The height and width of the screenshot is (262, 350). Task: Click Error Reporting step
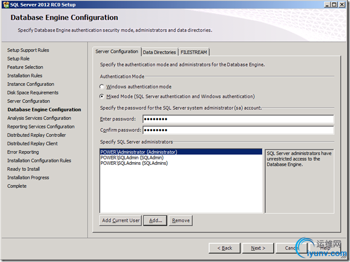23,152
